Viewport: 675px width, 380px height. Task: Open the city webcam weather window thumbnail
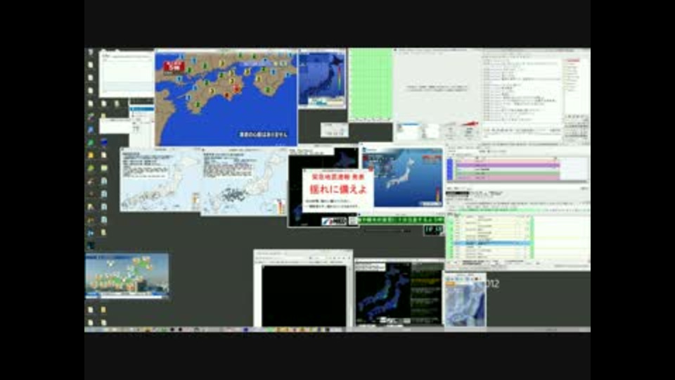[127, 276]
